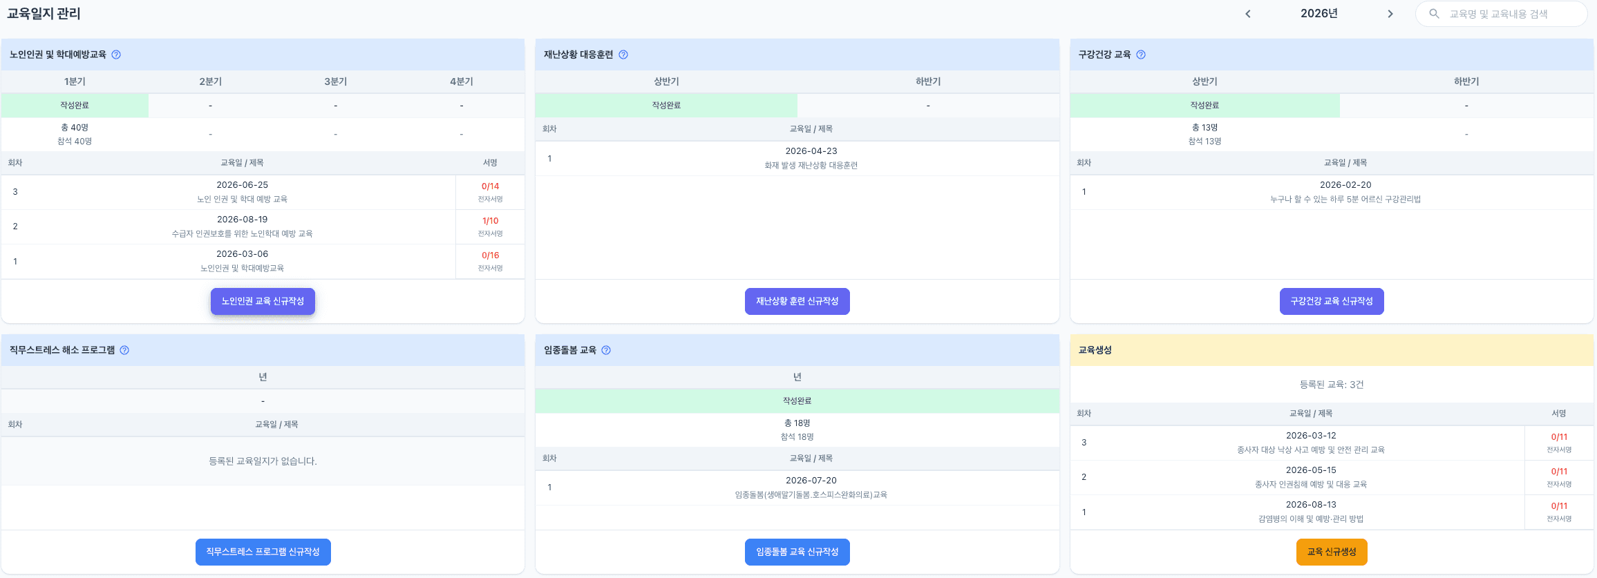Screen dimensions: 1597x578
Task: Open signature status 0/14 전자서명
Action: 490,192
